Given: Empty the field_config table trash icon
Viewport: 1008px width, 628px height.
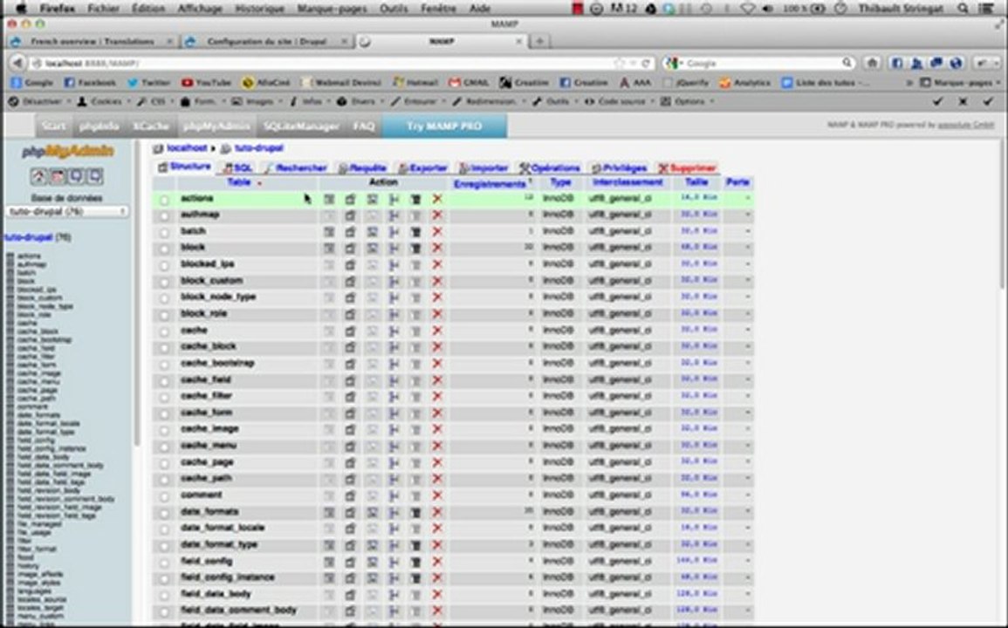Looking at the screenshot, I should click(416, 562).
